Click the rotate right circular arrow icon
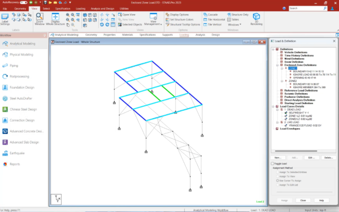This screenshot has width=339, height=212. (107, 25)
